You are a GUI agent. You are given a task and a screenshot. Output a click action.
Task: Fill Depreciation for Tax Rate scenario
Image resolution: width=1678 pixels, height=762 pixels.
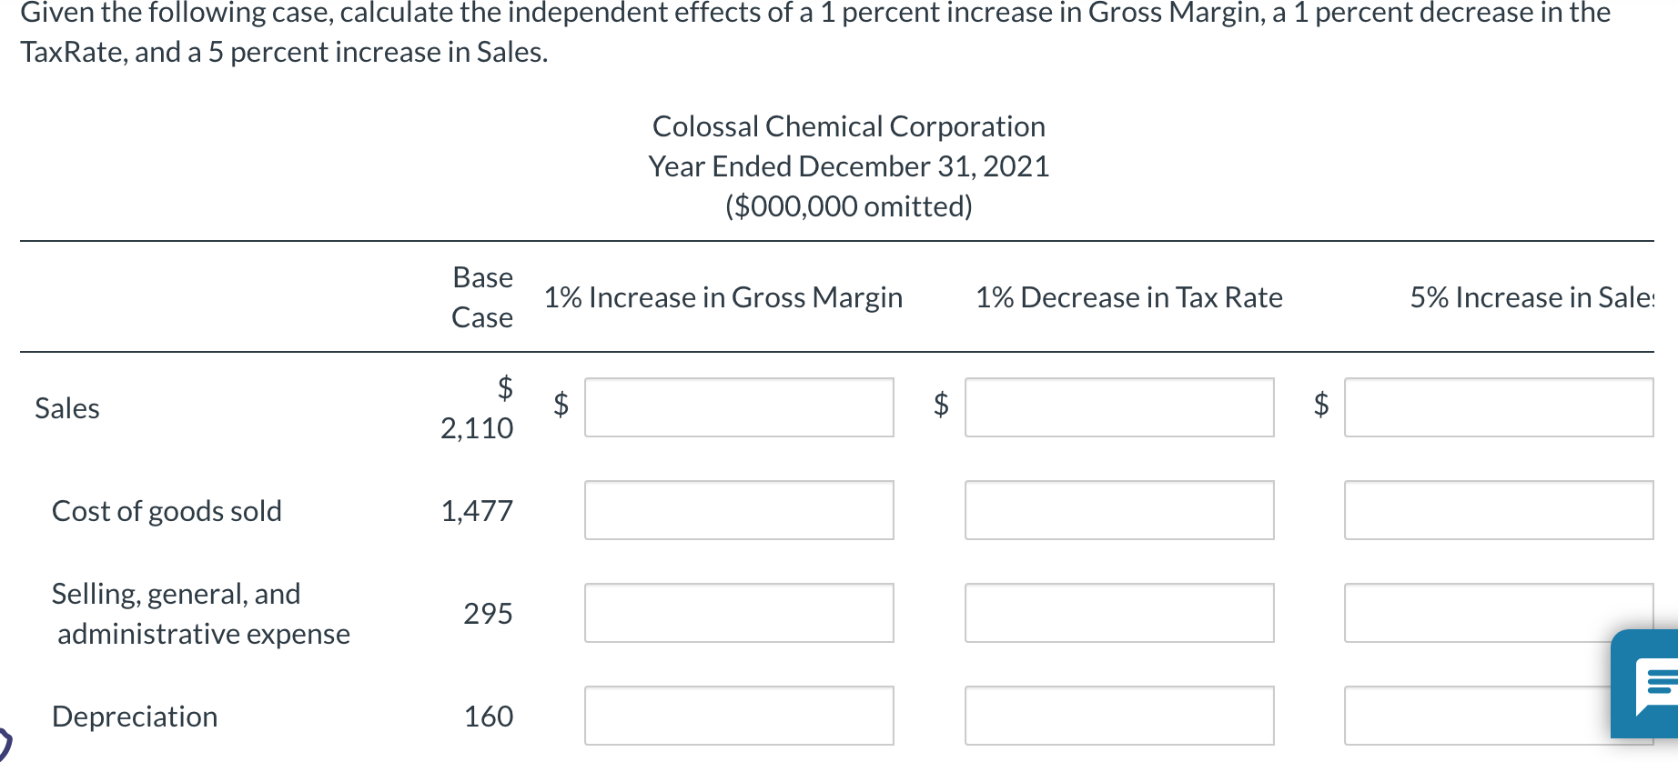click(1119, 716)
